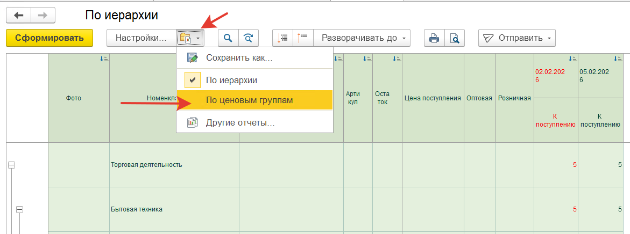The width and height of the screenshot is (630, 234).
Task: Click the Розничная column header
Action: pos(515,98)
